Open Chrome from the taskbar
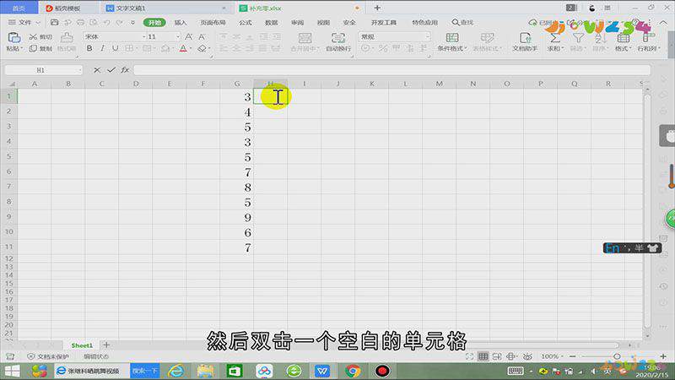This screenshot has width=675, height=380. click(x=353, y=371)
